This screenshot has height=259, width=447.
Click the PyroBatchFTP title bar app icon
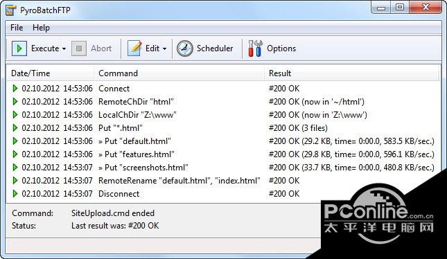click(11, 10)
